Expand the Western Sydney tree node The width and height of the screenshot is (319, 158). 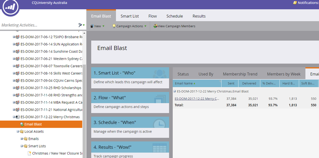tap(14, 59)
